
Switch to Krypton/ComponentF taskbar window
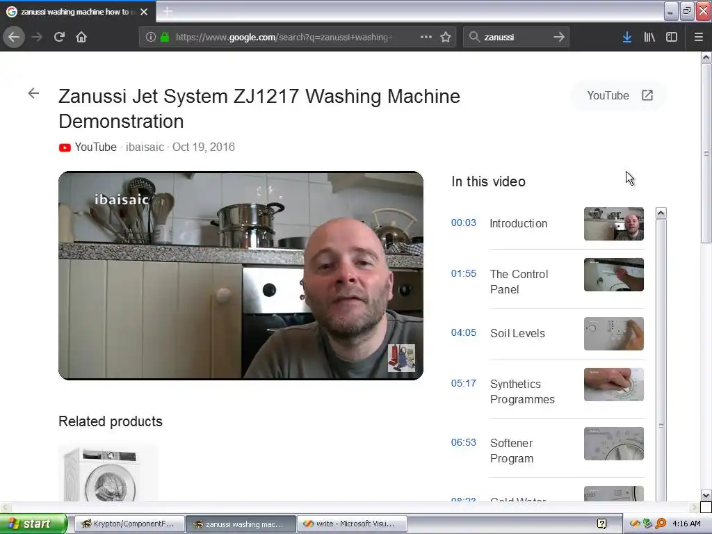pos(129,524)
